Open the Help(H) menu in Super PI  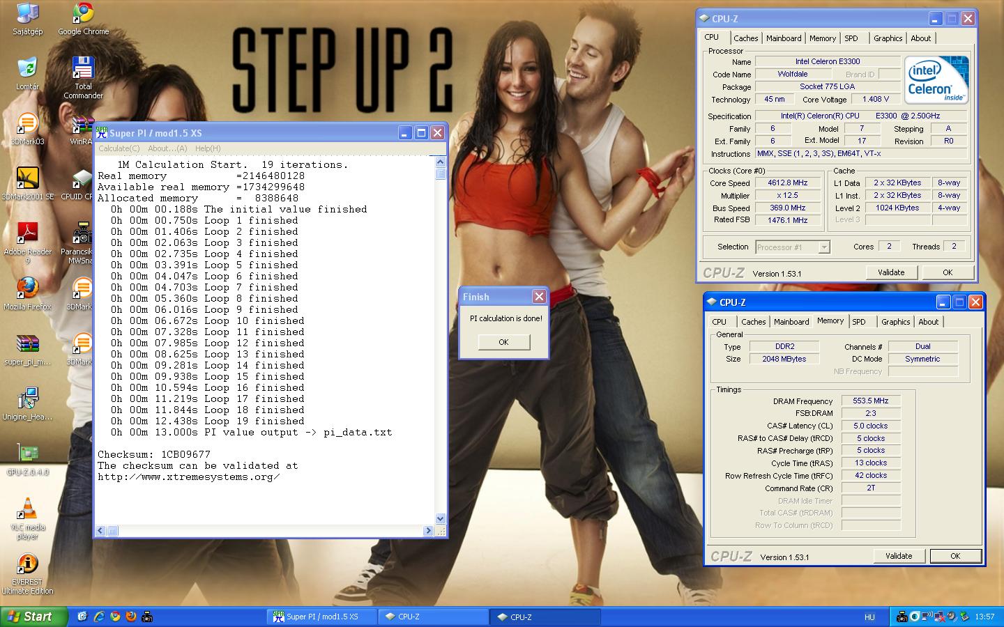(x=208, y=148)
